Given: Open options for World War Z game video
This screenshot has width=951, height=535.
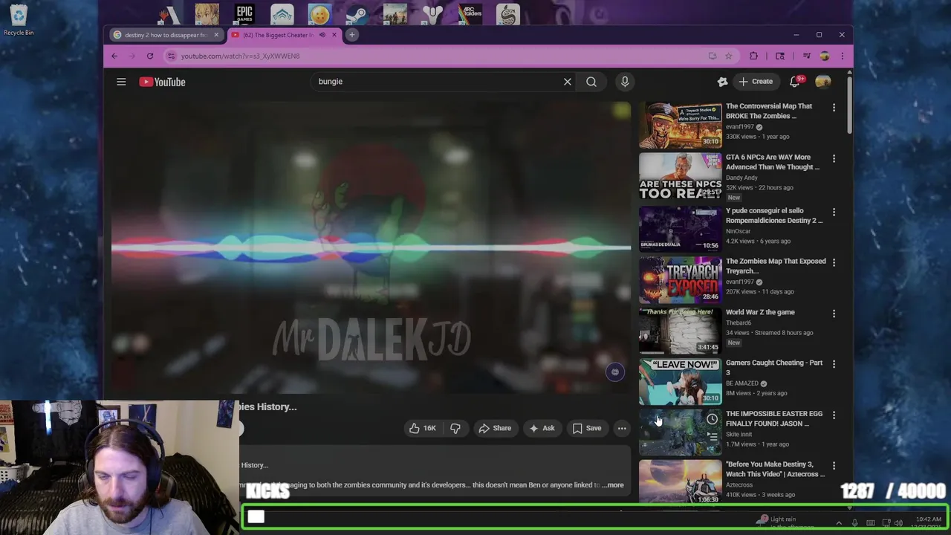Looking at the screenshot, I should pos(834,314).
